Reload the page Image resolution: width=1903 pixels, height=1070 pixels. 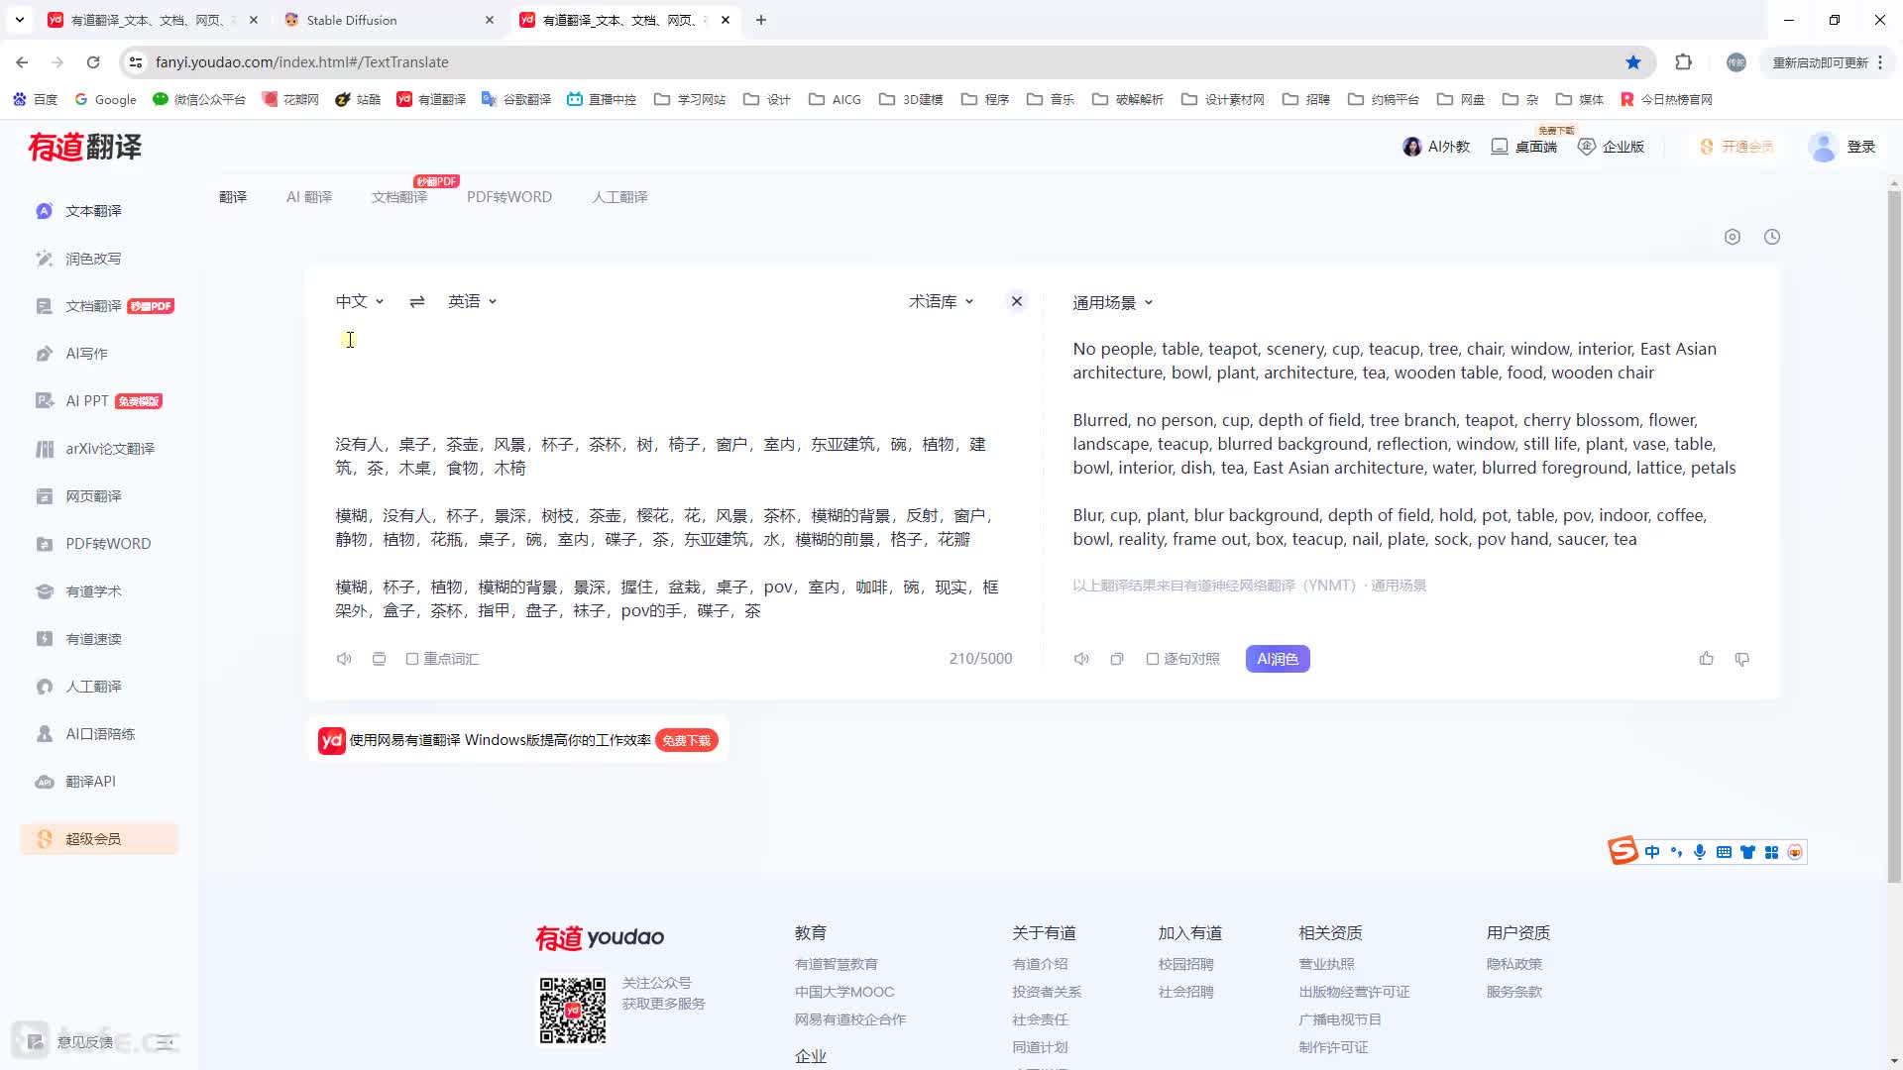coord(93,62)
